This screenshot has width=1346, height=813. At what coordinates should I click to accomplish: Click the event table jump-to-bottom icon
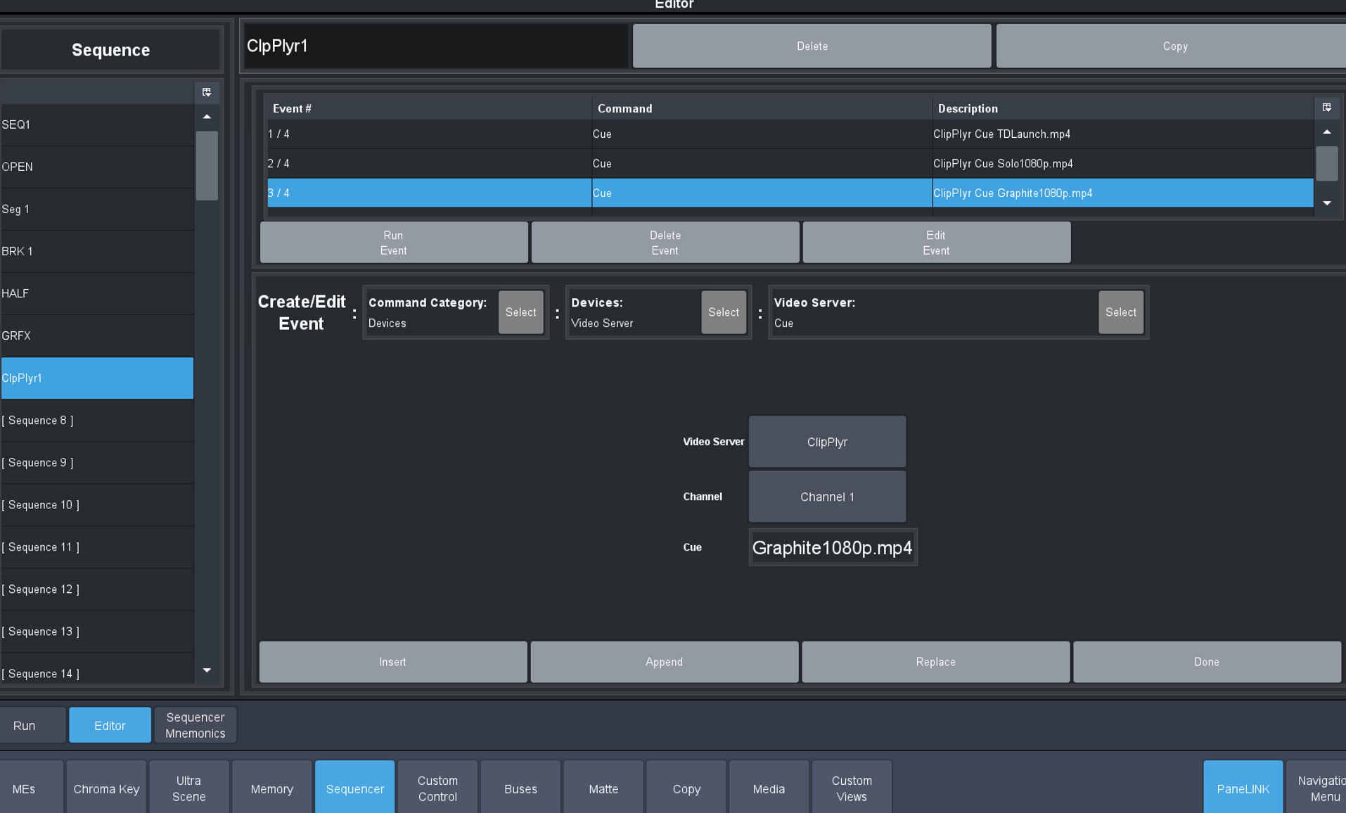[1326, 108]
